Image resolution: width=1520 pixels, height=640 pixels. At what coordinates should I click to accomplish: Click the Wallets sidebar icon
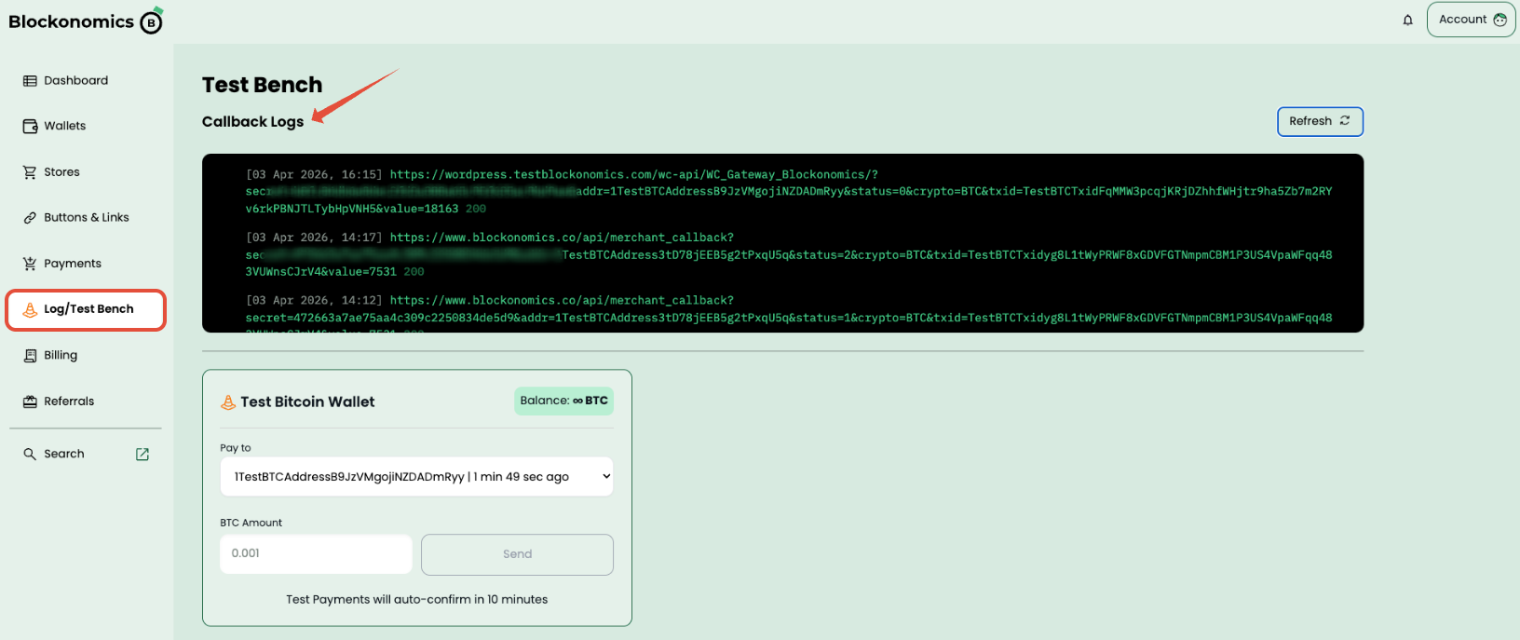pos(30,126)
